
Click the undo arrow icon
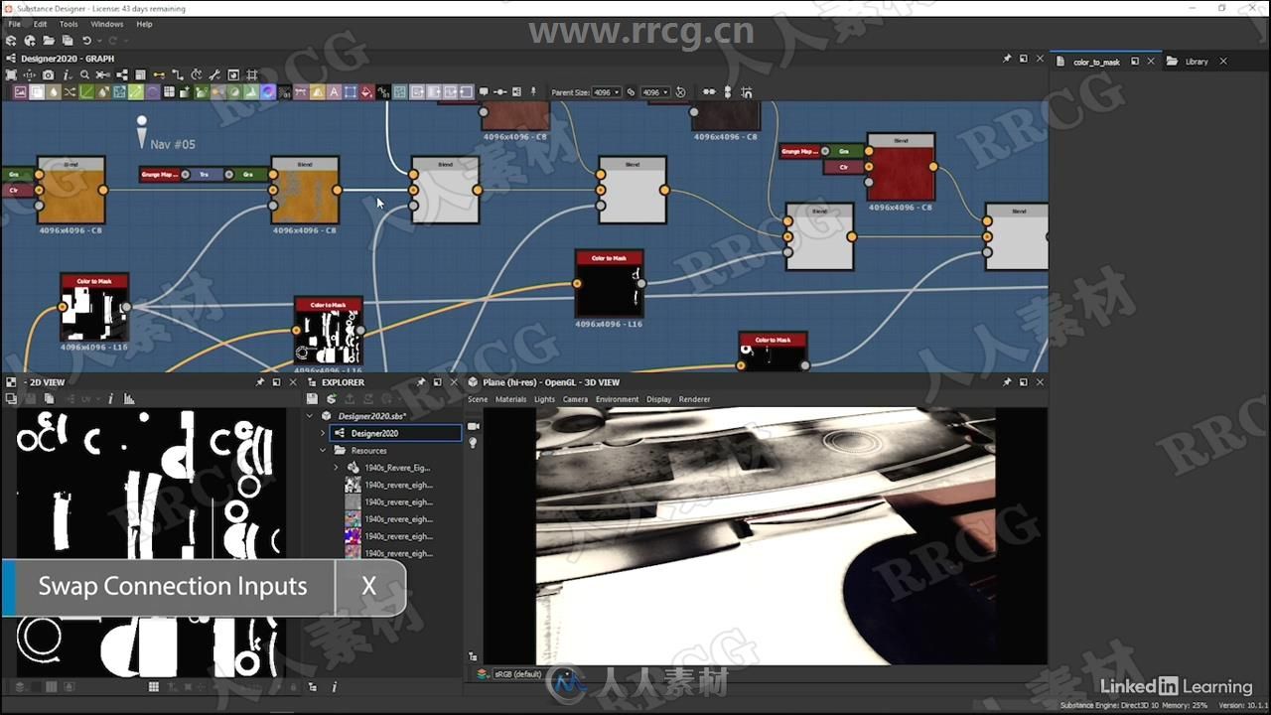tap(86, 41)
